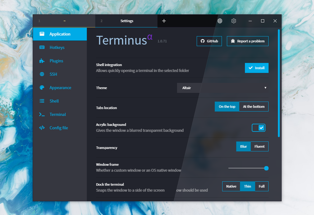The width and height of the screenshot is (314, 215).
Task: Toggle the Acrylic background switch
Action: pos(259,128)
